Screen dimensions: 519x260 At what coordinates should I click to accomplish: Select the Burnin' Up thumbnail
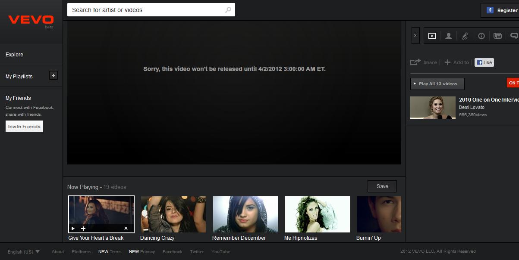[379, 214]
